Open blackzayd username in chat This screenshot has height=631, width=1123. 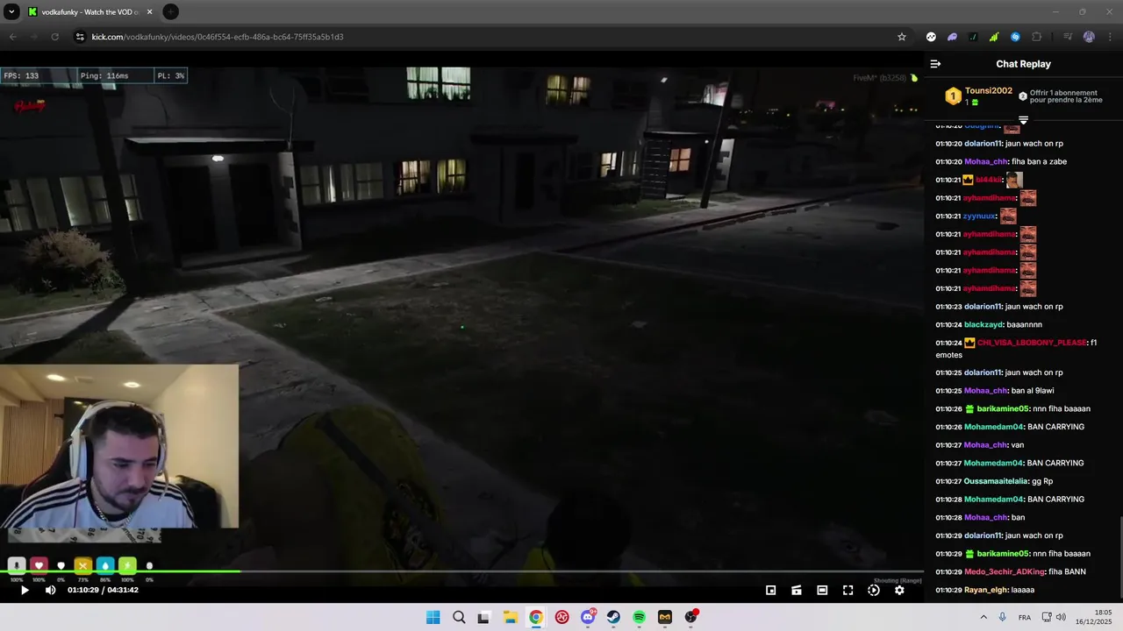(984, 325)
